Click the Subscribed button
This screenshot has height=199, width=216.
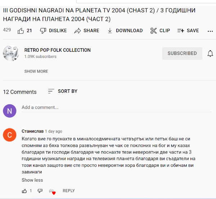coord(182,53)
